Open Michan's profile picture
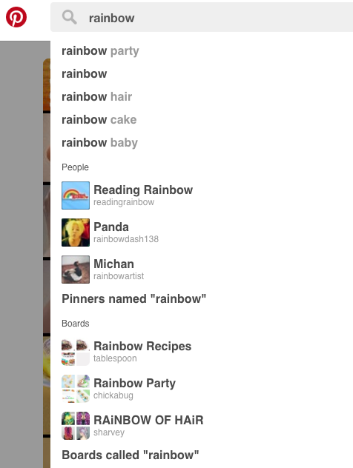 pyautogui.click(x=76, y=270)
